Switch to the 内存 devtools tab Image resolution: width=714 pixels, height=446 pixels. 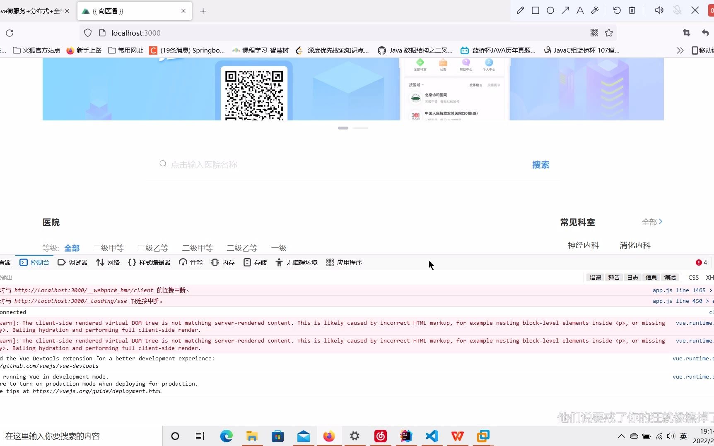click(x=223, y=262)
